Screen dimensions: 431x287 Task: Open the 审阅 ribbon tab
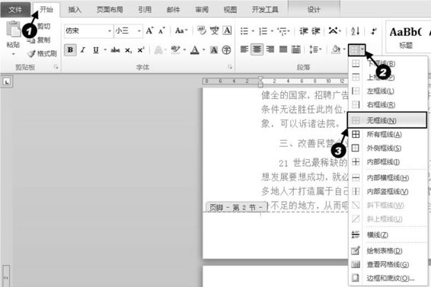[x=202, y=10]
